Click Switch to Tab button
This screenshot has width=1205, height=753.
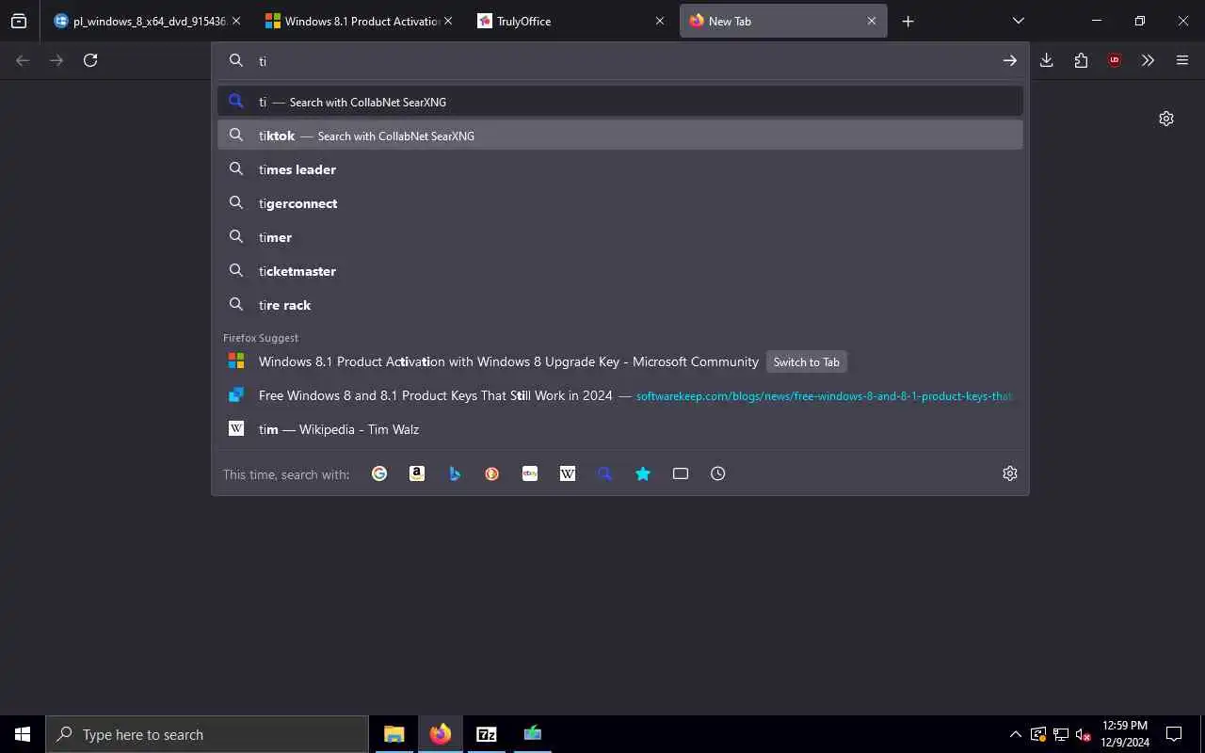[806, 361]
